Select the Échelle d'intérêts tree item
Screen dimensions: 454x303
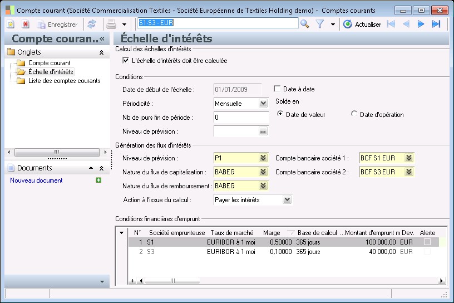51,72
